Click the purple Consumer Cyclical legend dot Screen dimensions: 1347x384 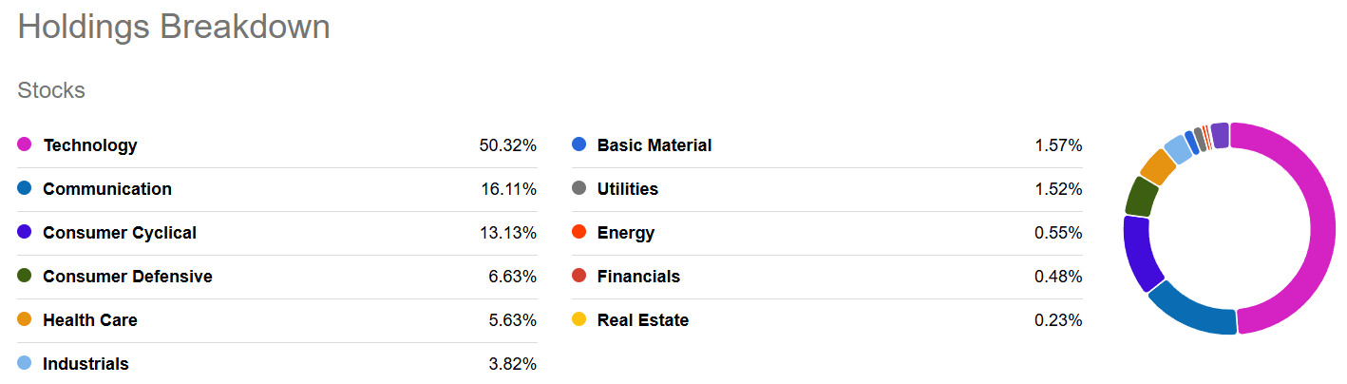click(25, 232)
